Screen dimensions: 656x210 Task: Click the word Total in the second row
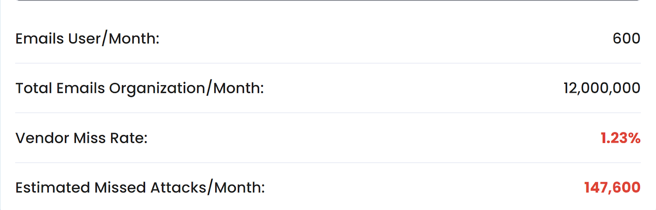tap(34, 88)
